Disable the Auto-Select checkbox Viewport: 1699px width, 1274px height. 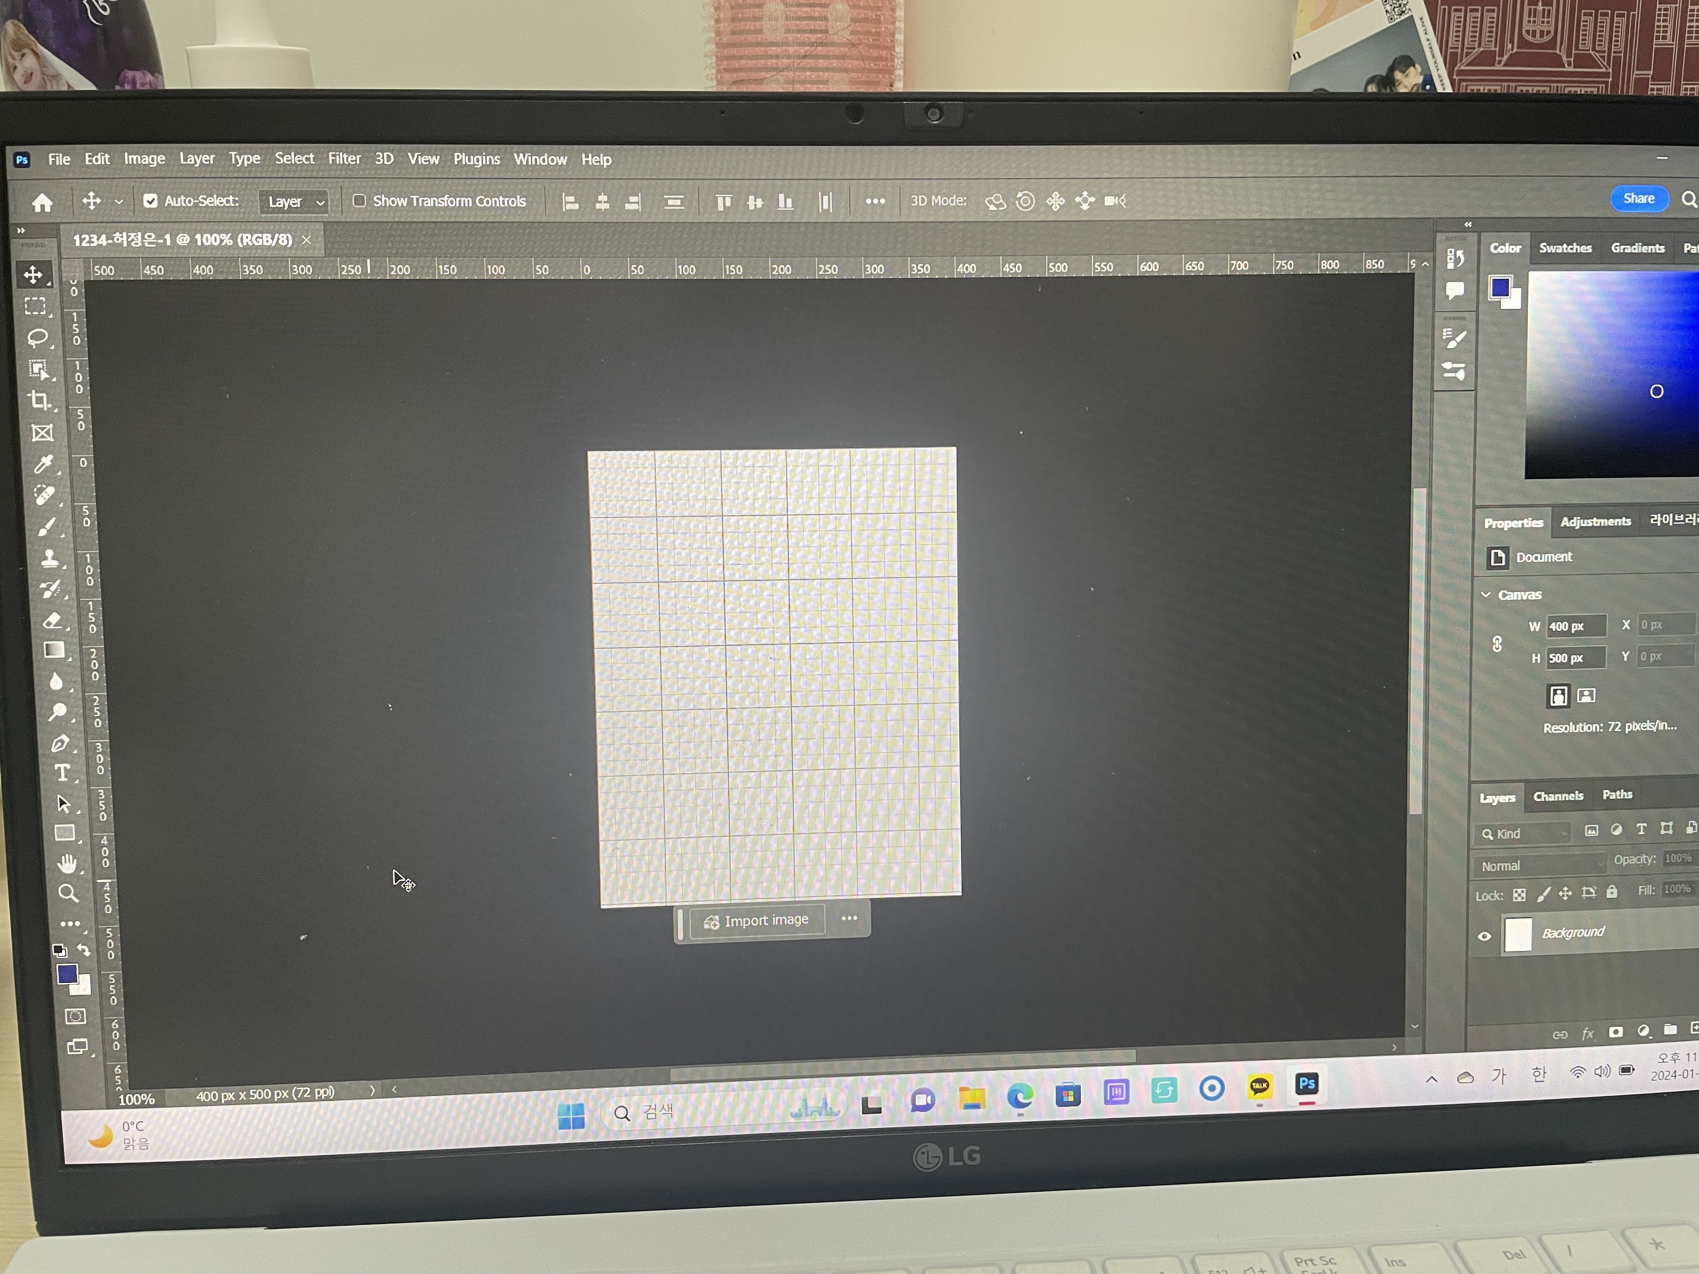click(x=150, y=201)
